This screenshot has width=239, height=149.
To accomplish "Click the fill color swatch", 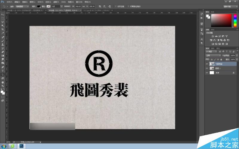I will point(39,6).
